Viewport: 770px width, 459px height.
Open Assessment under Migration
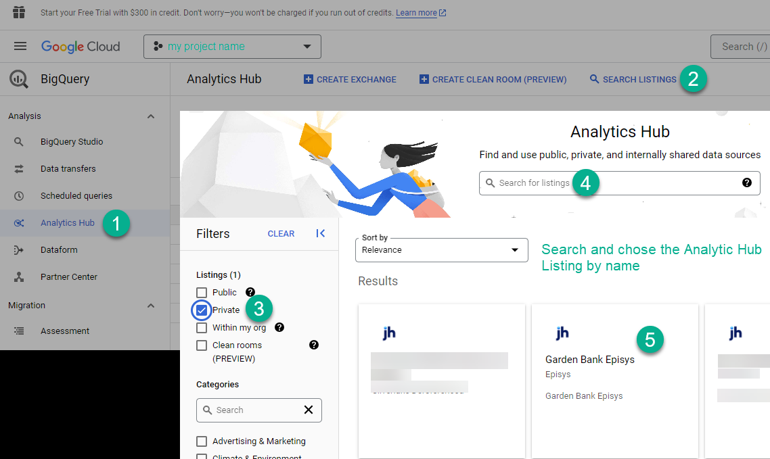click(65, 331)
